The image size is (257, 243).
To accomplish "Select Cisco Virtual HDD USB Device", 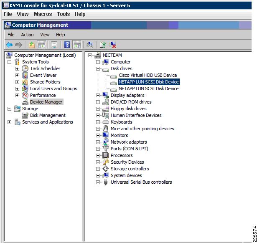I will click(x=148, y=75).
